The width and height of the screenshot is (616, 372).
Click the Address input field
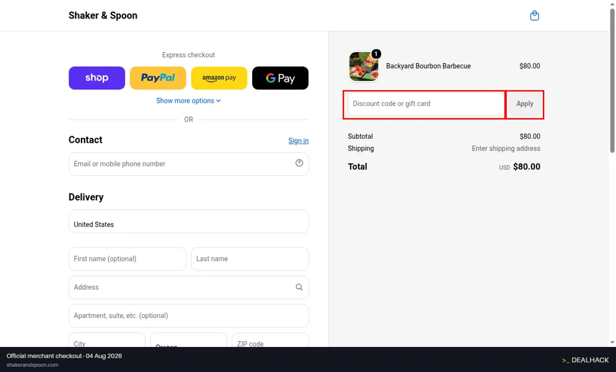pyautogui.click(x=189, y=287)
